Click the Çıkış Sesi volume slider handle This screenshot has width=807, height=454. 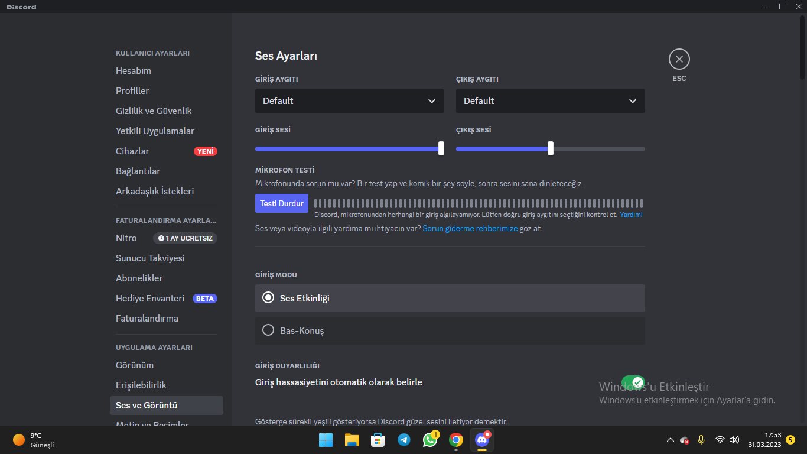point(551,148)
